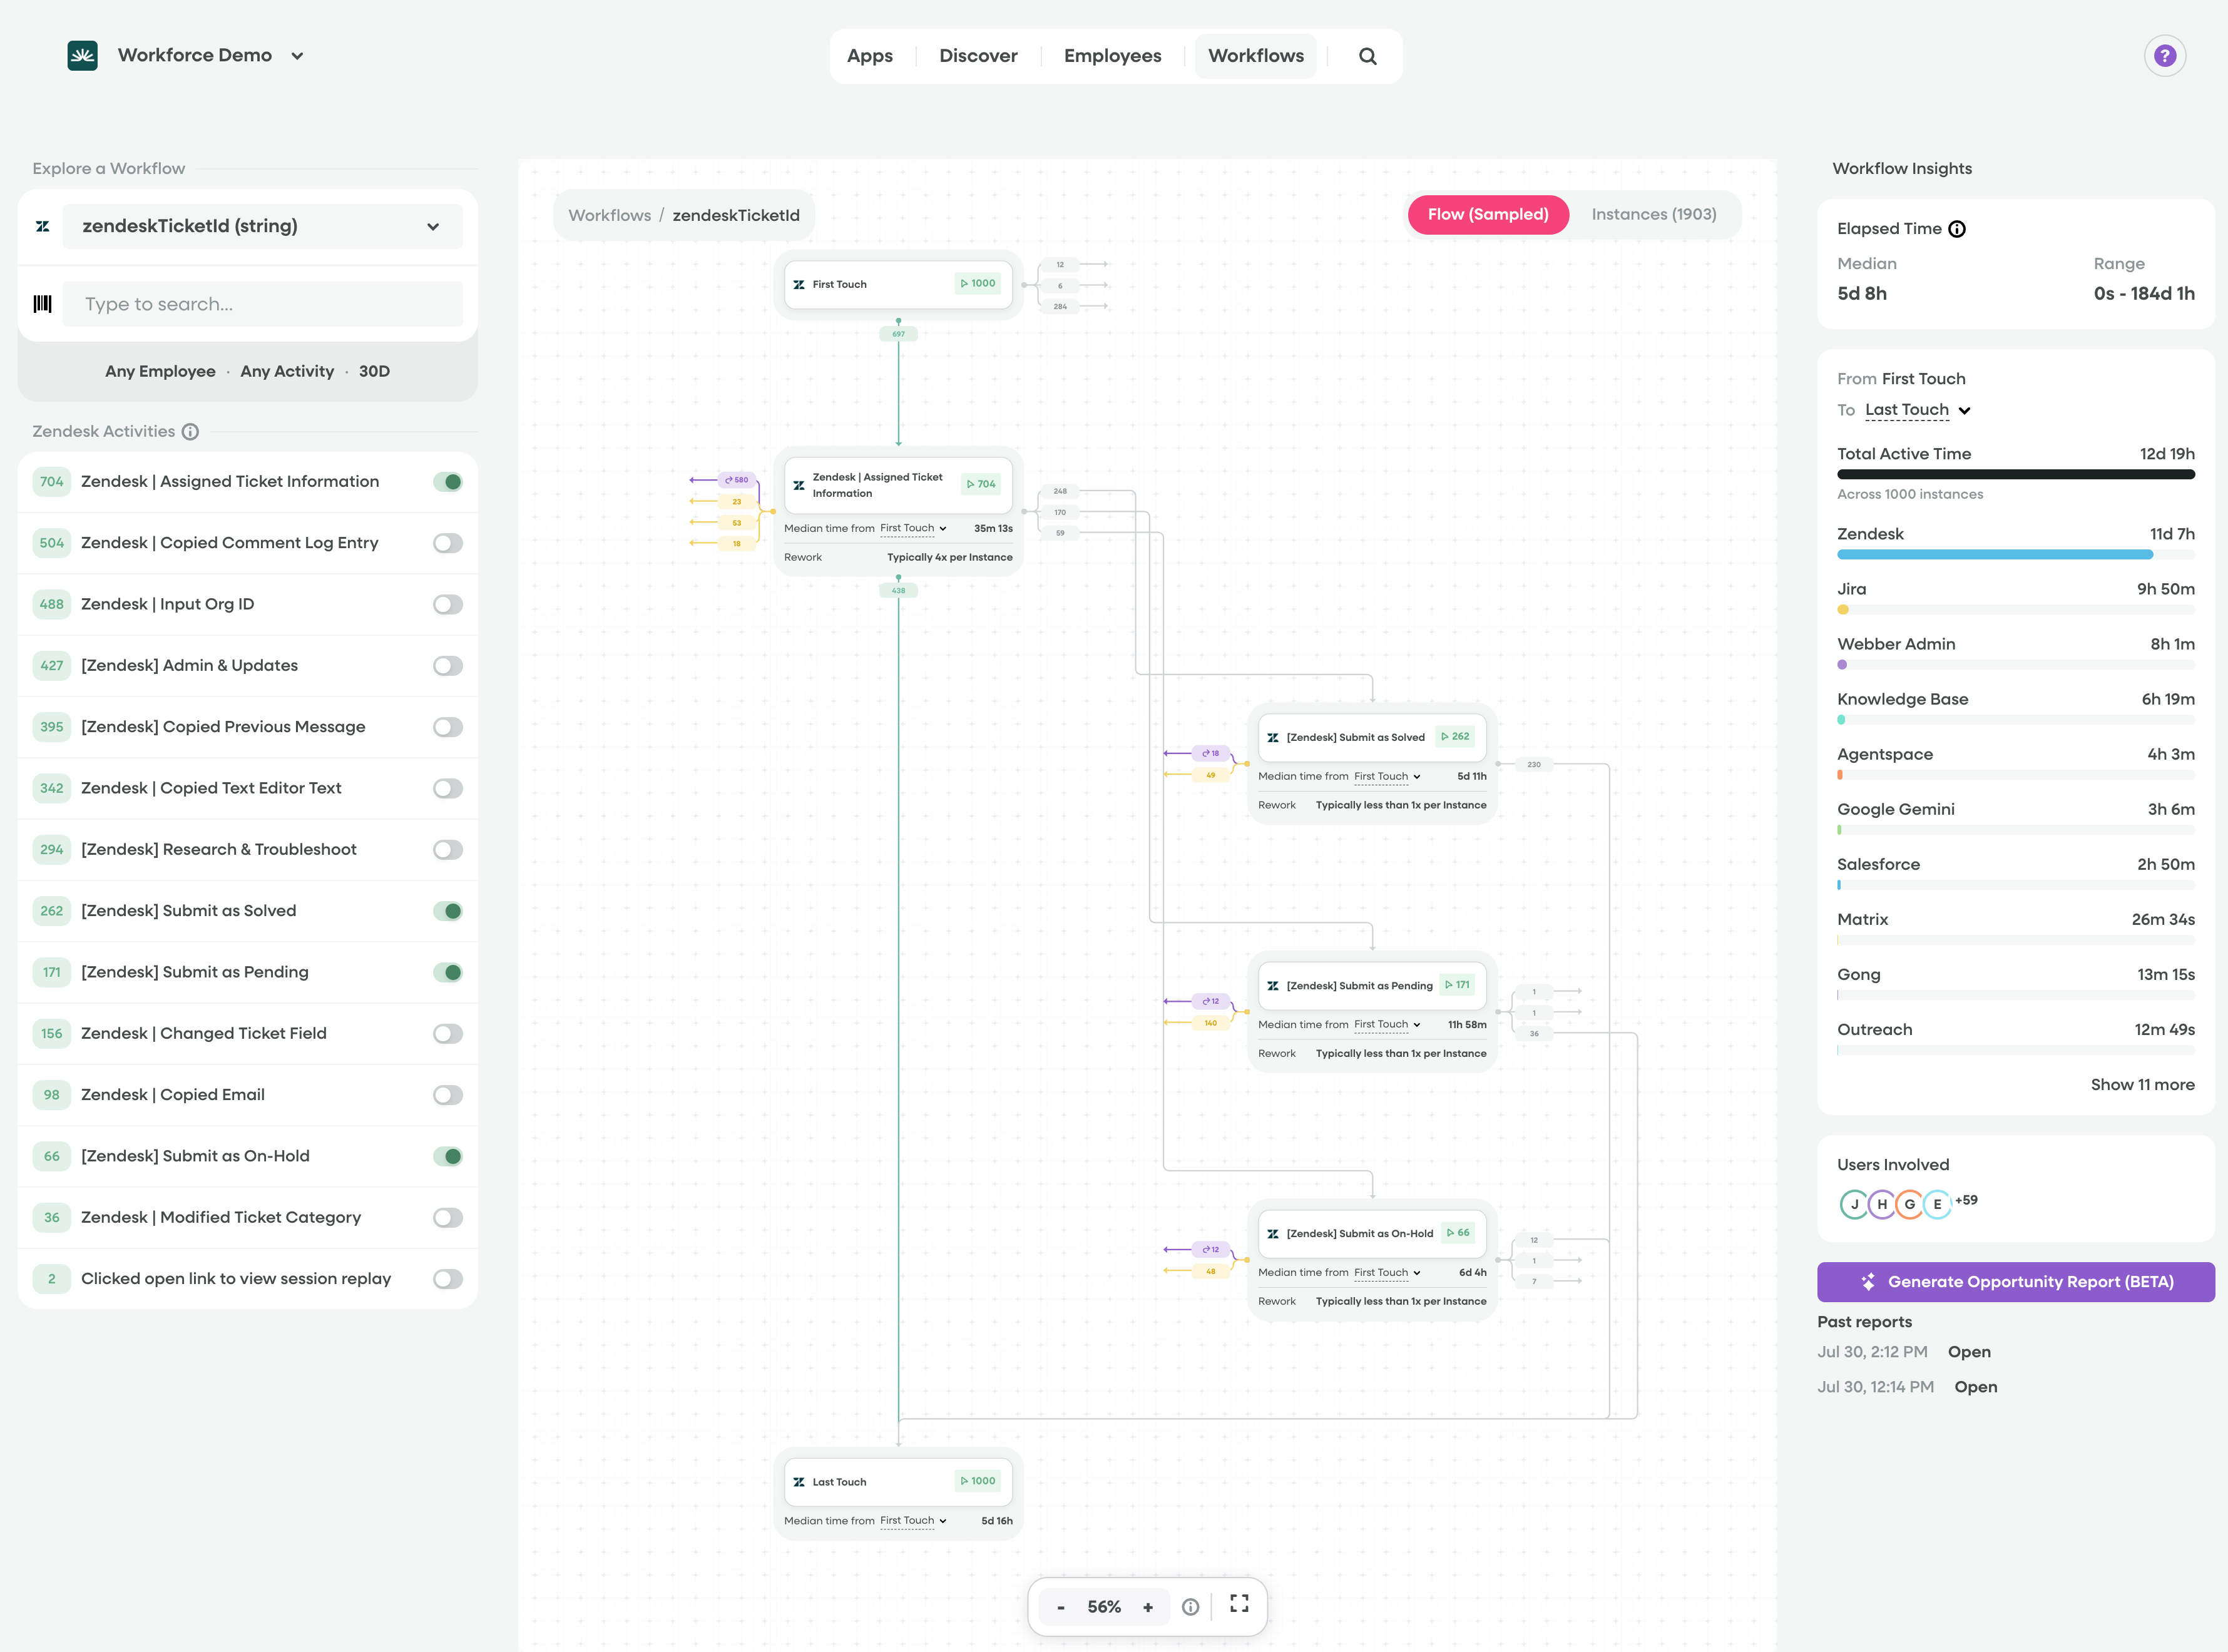Click the play count 1000 badge on First Touch node
The width and height of the screenshot is (2228, 1652).
[978, 283]
